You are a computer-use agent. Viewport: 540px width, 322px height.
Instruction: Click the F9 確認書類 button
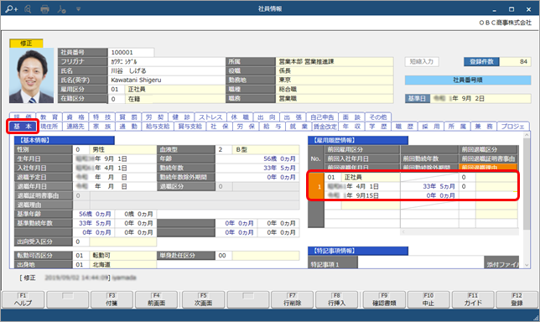click(x=384, y=299)
